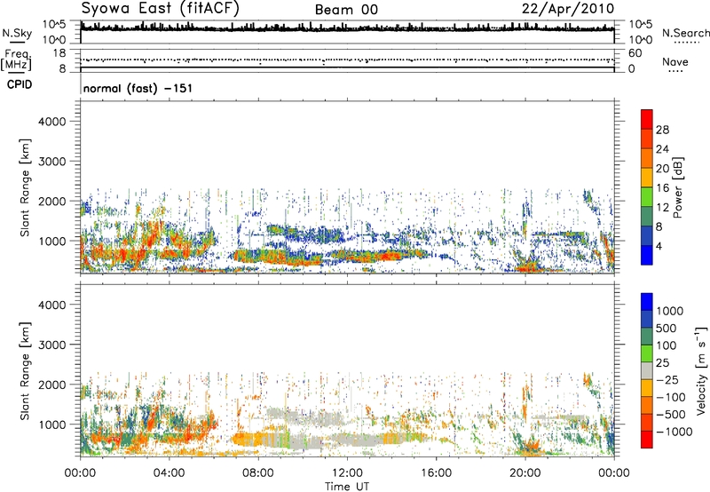Image resolution: width=710 pixels, height=492 pixels.
Task: Click the '25' value on Velocity colorbar
Action: tap(663, 362)
